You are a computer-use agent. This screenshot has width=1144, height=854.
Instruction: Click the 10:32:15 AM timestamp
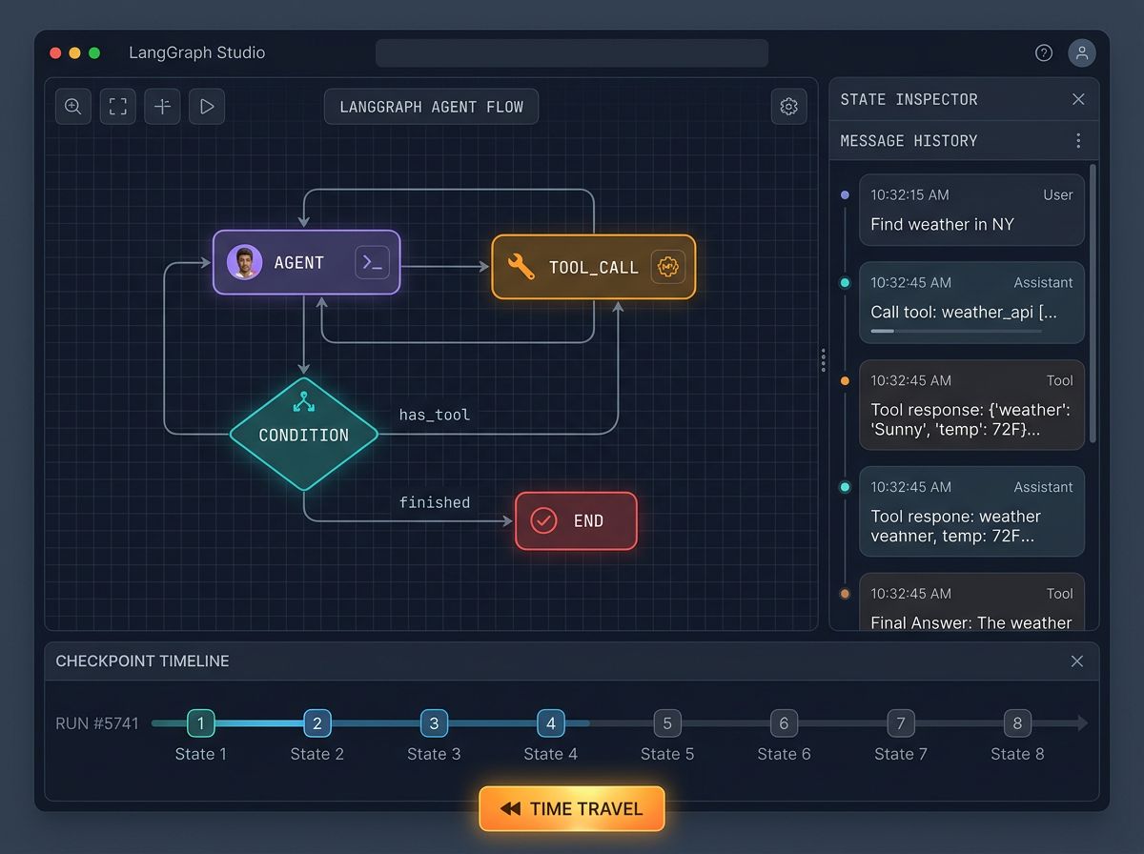click(909, 194)
